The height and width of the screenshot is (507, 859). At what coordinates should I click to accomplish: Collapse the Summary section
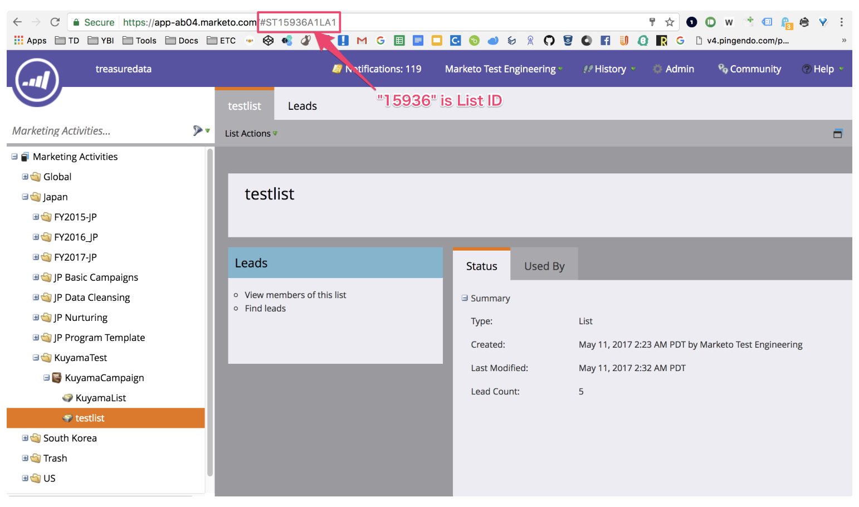point(465,298)
